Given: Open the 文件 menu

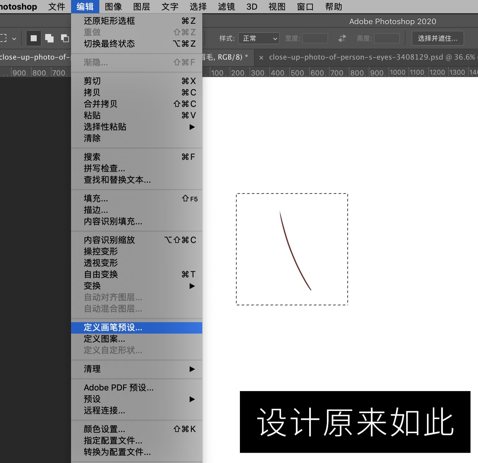Looking at the screenshot, I should [57, 7].
